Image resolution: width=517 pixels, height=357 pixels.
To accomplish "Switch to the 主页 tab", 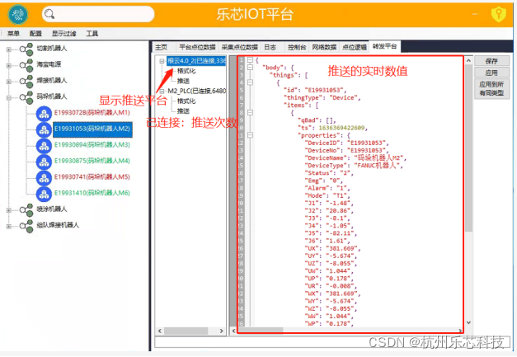I will click(x=162, y=47).
